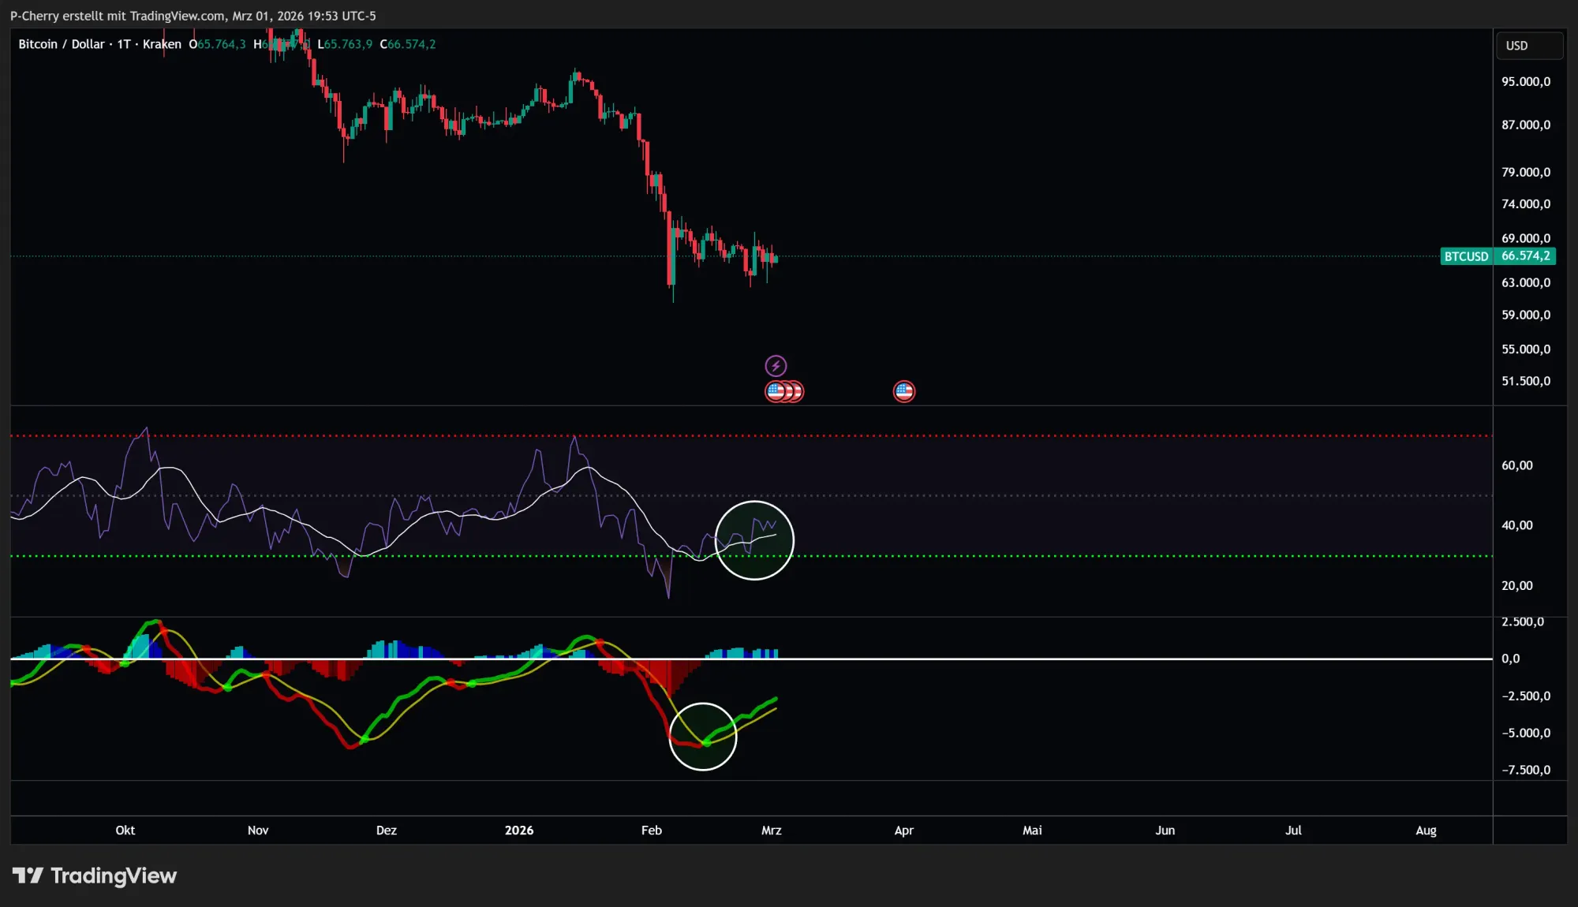Click the rightmost US flag in the event cluster

(x=796, y=390)
